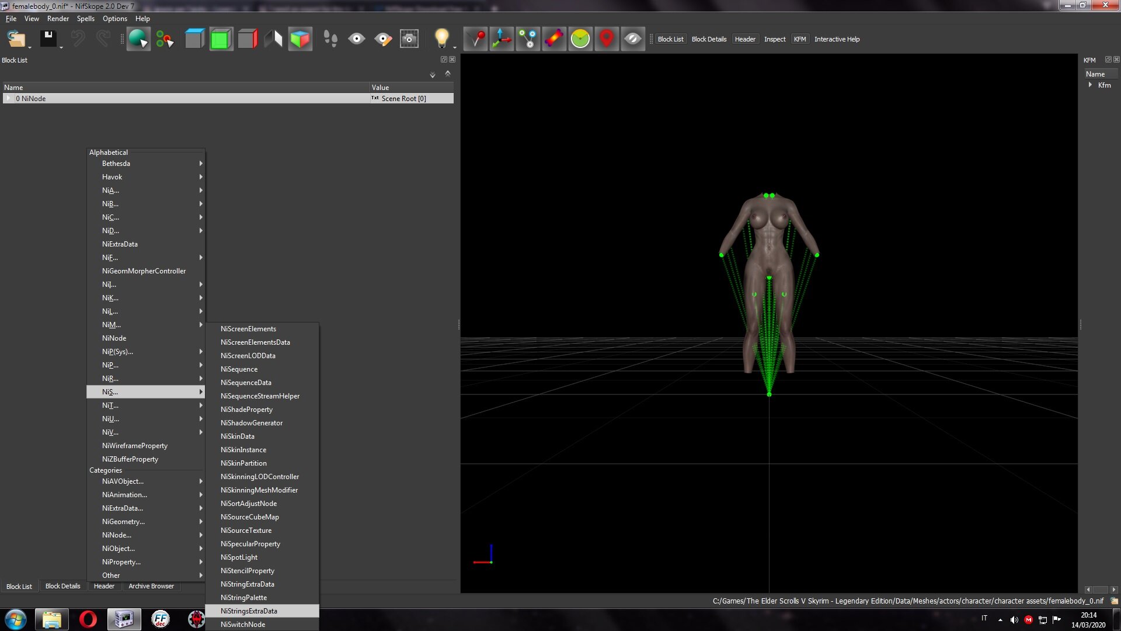Toggle the Inspect panel toolbar button
The height and width of the screenshot is (631, 1121).
tap(775, 39)
